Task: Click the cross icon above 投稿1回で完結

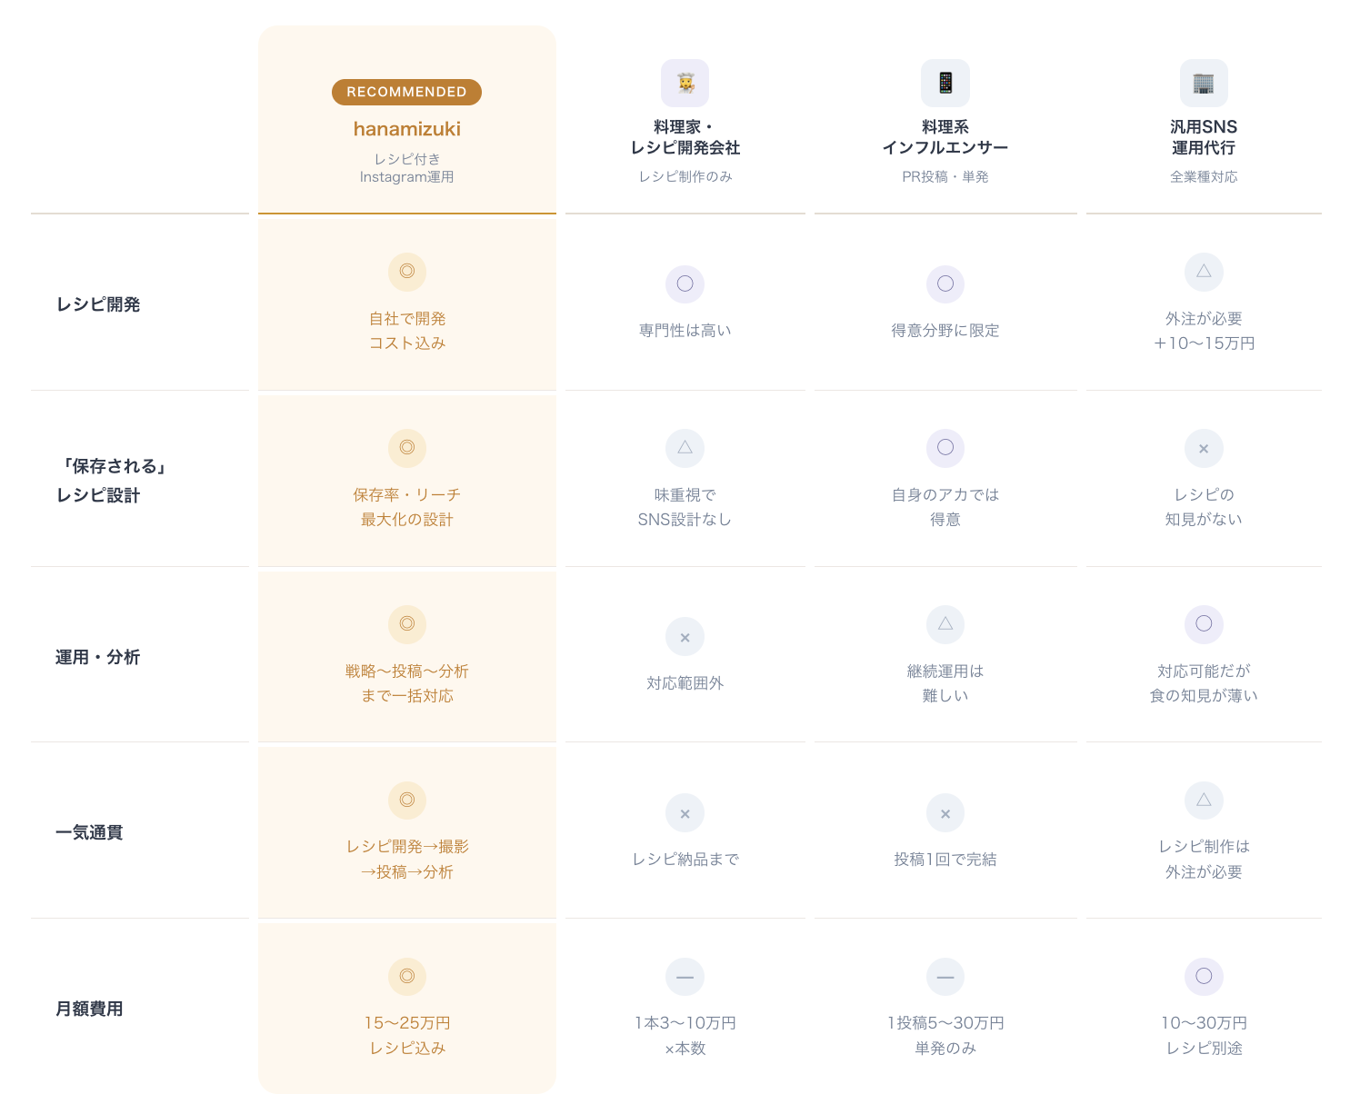Action: click(945, 813)
